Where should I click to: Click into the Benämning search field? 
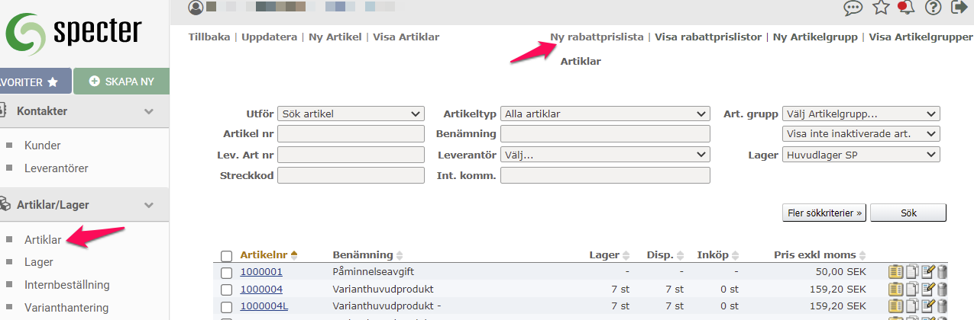605,134
